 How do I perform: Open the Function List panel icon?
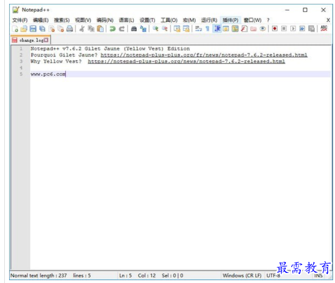click(244, 29)
